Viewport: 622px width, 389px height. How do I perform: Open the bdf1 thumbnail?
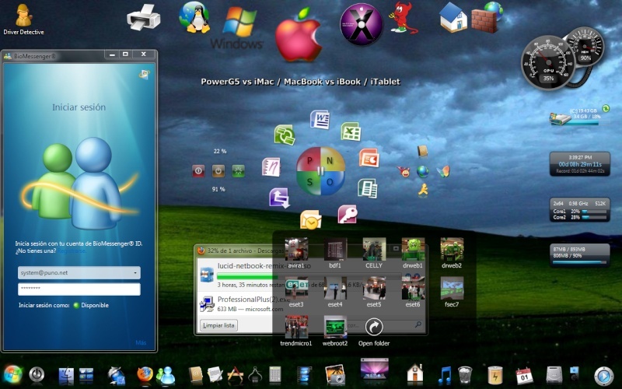(x=335, y=253)
